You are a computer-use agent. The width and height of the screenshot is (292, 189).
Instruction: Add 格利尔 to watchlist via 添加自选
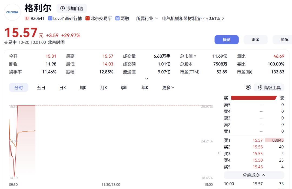click(x=72, y=8)
